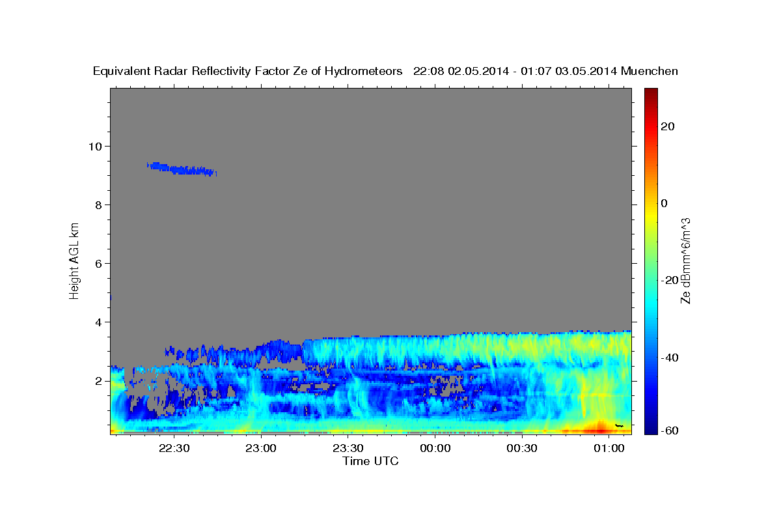Click the isolated blue cirrus cloud near 9 km
This screenshot has height=521, width=781.
point(182,169)
